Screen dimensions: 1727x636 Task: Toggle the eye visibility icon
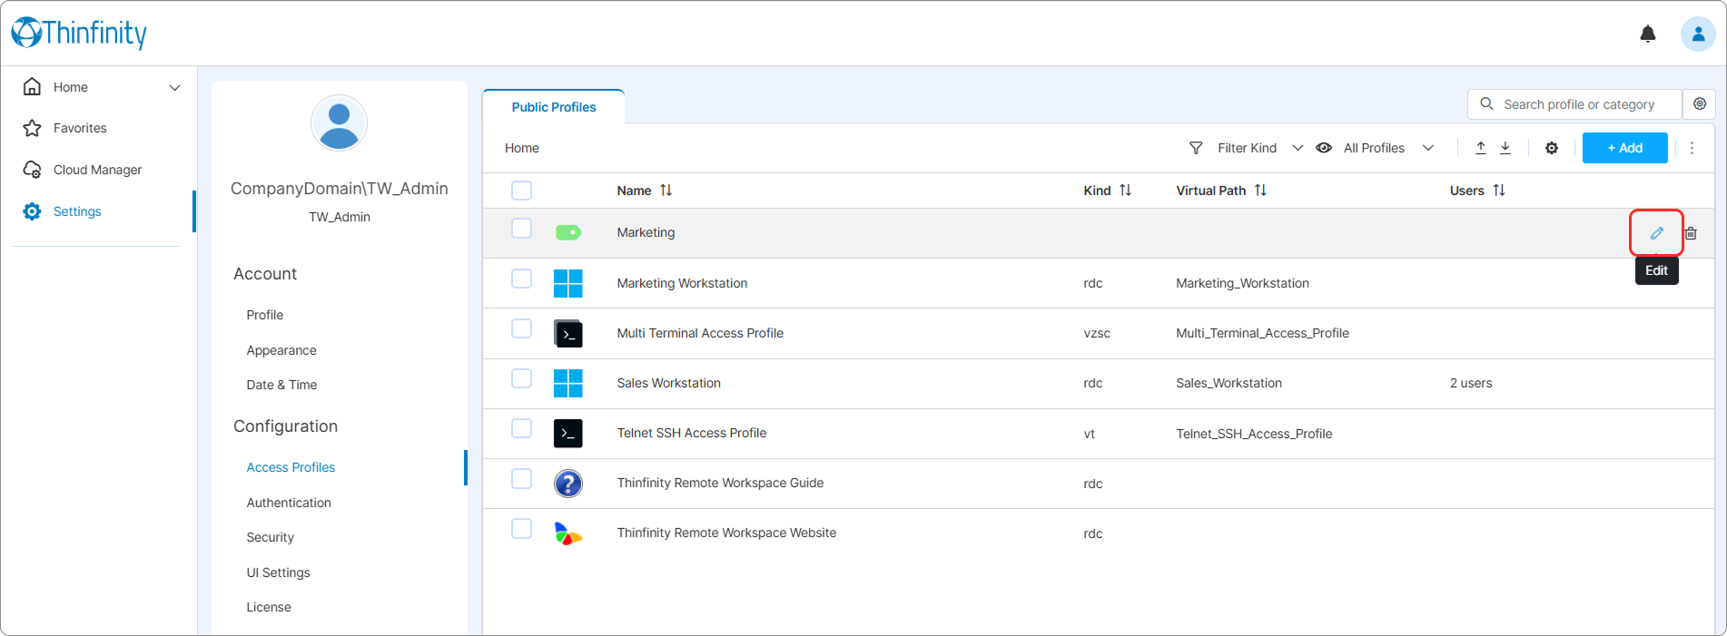pos(1324,148)
